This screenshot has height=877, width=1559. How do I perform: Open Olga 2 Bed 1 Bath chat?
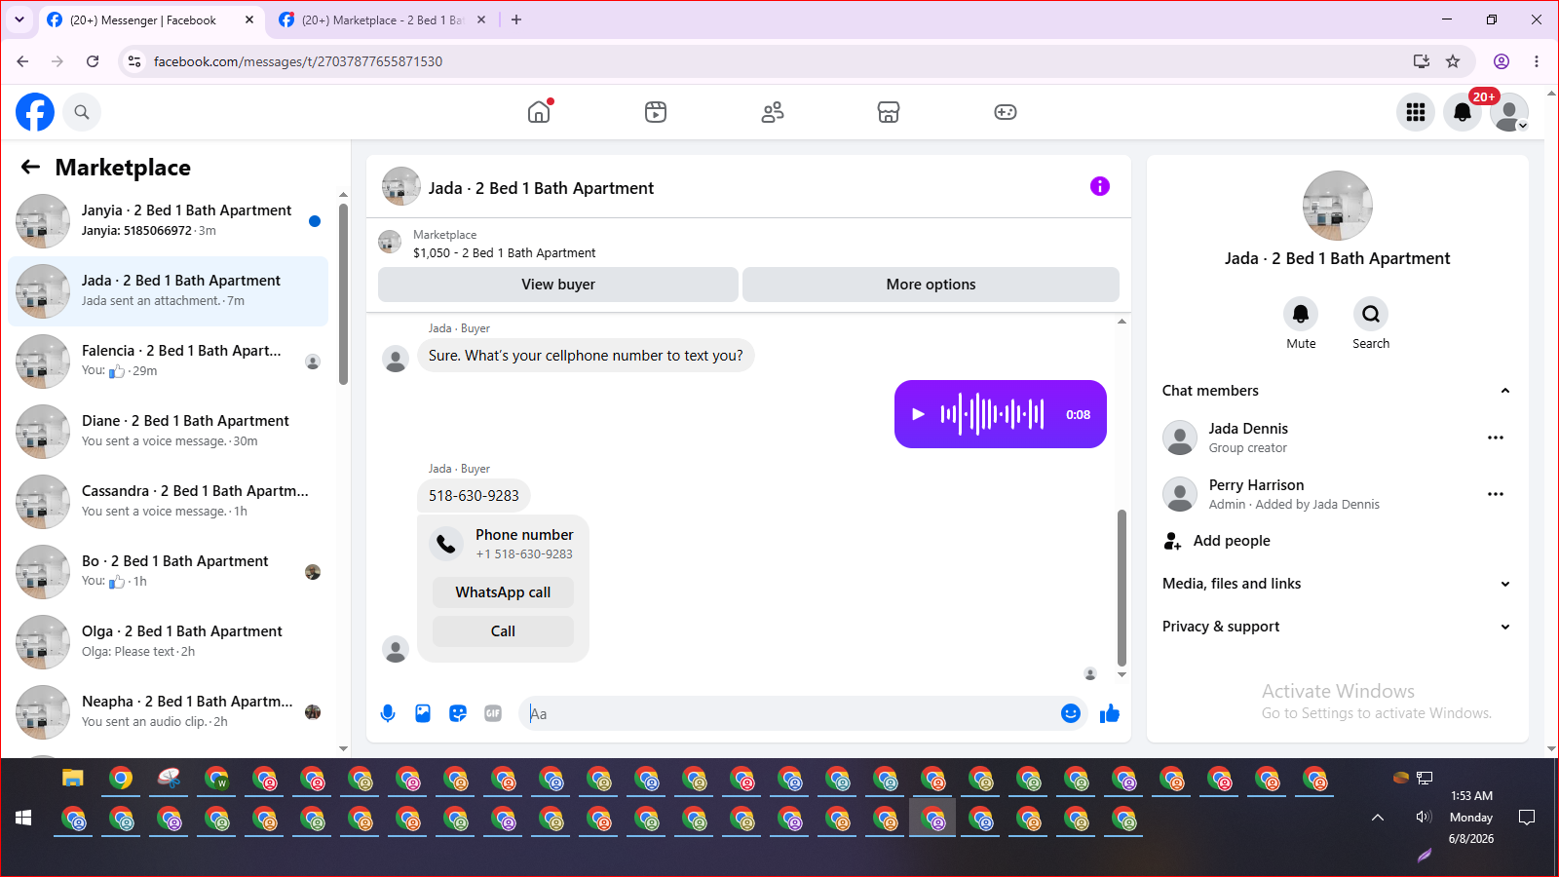[168, 642]
